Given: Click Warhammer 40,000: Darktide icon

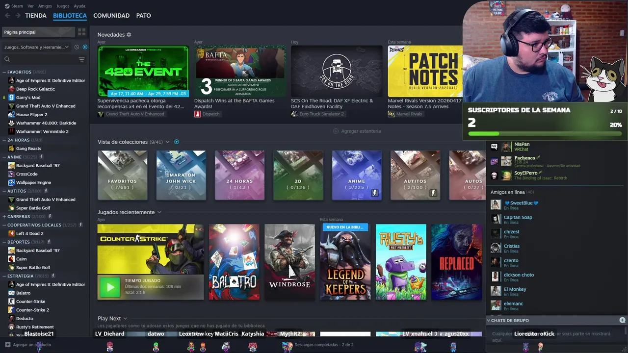Looking at the screenshot, I should (x=11, y=123).
